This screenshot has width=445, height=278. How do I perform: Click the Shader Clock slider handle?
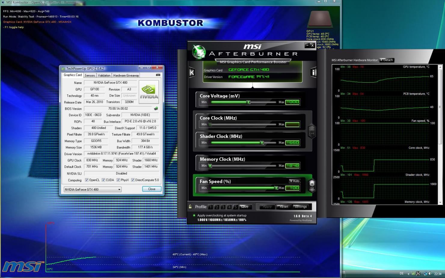[x=262, y=143]
